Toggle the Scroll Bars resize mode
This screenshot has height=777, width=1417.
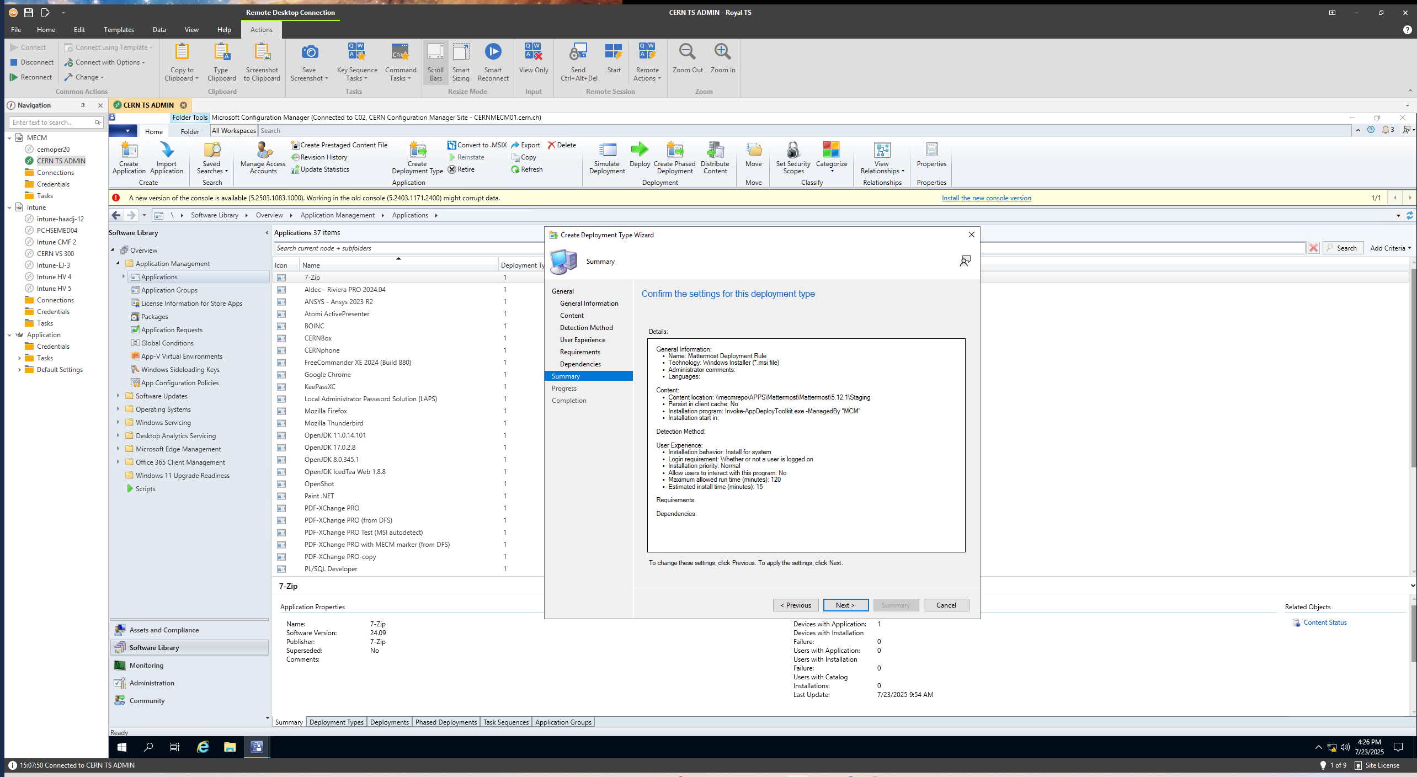435,62
